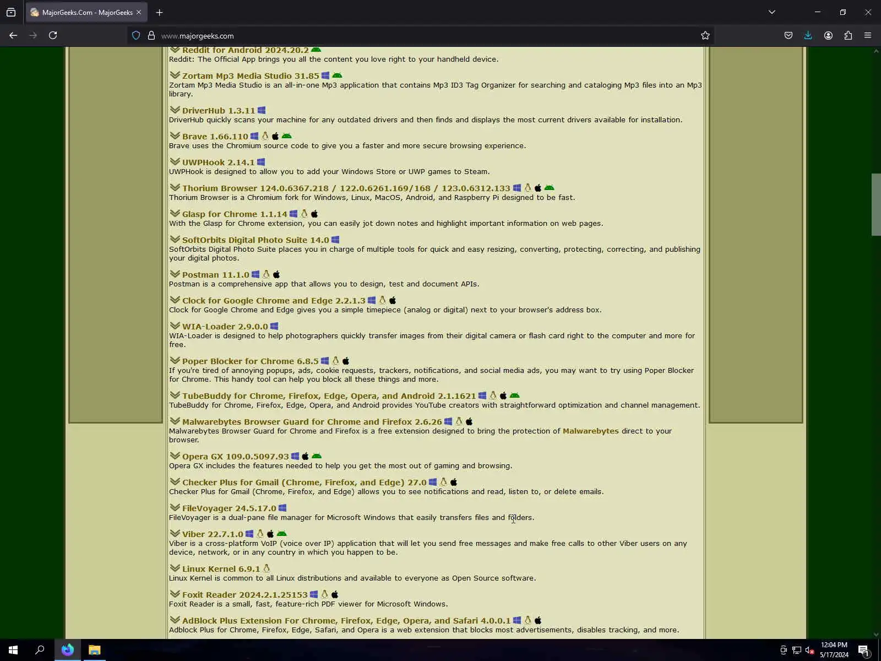Open the Windows Start menu
The height and width of the screenshot is (661, 881).
[13, 650]
